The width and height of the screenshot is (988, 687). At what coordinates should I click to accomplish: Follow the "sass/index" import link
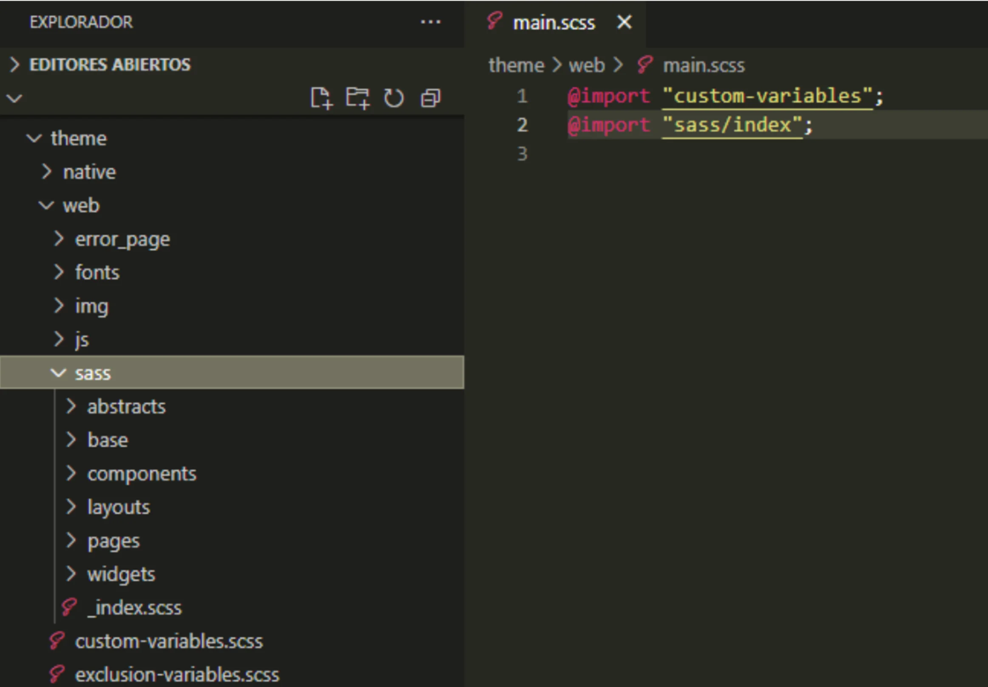(x=732, y=125)
